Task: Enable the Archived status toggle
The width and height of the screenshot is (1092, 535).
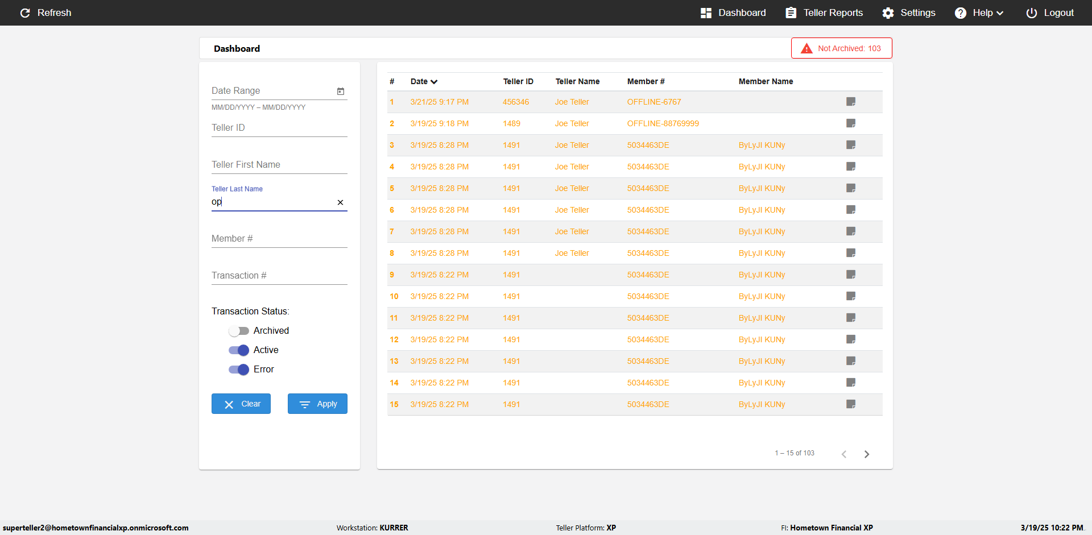Action: click(239, 331)
